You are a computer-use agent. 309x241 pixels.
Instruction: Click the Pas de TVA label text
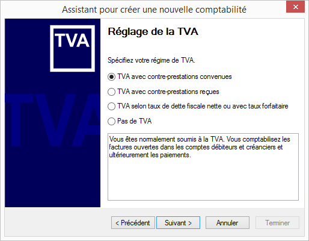134,121
